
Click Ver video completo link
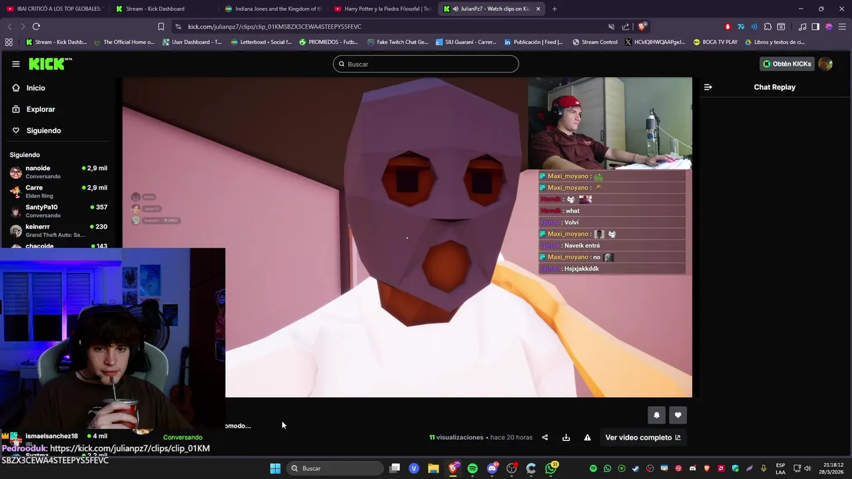click(x=643, y=437)
